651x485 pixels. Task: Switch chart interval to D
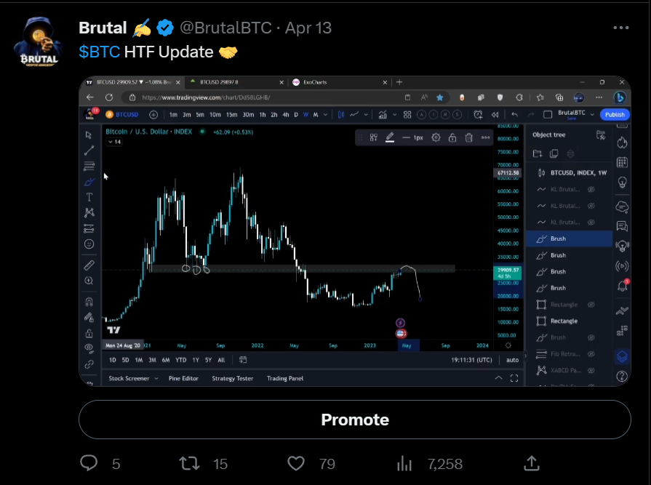coord(296,114)
